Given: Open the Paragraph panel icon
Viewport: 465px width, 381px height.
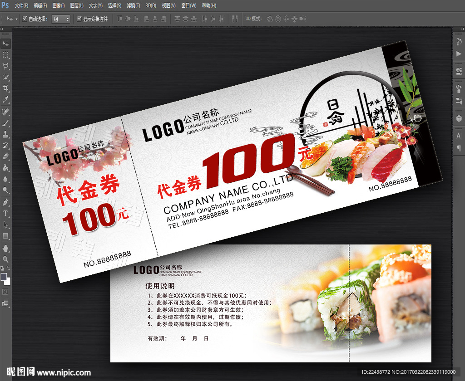Looking at the screenshot, I should tap(459, 148).
